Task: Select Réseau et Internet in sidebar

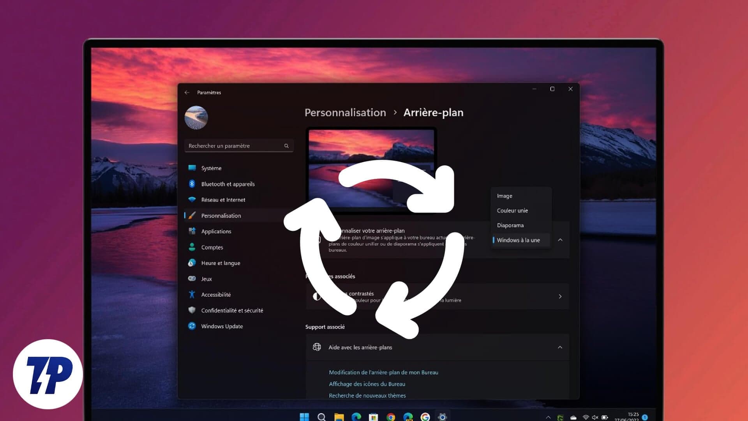Action: point(223,200)
